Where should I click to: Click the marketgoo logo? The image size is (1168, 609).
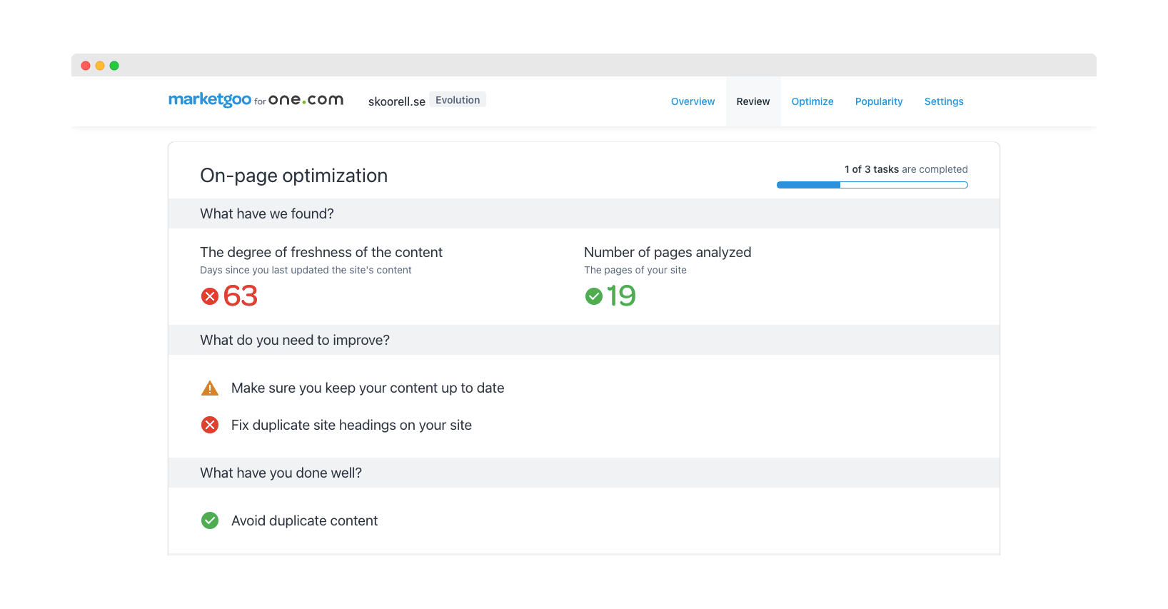(210, 99)
